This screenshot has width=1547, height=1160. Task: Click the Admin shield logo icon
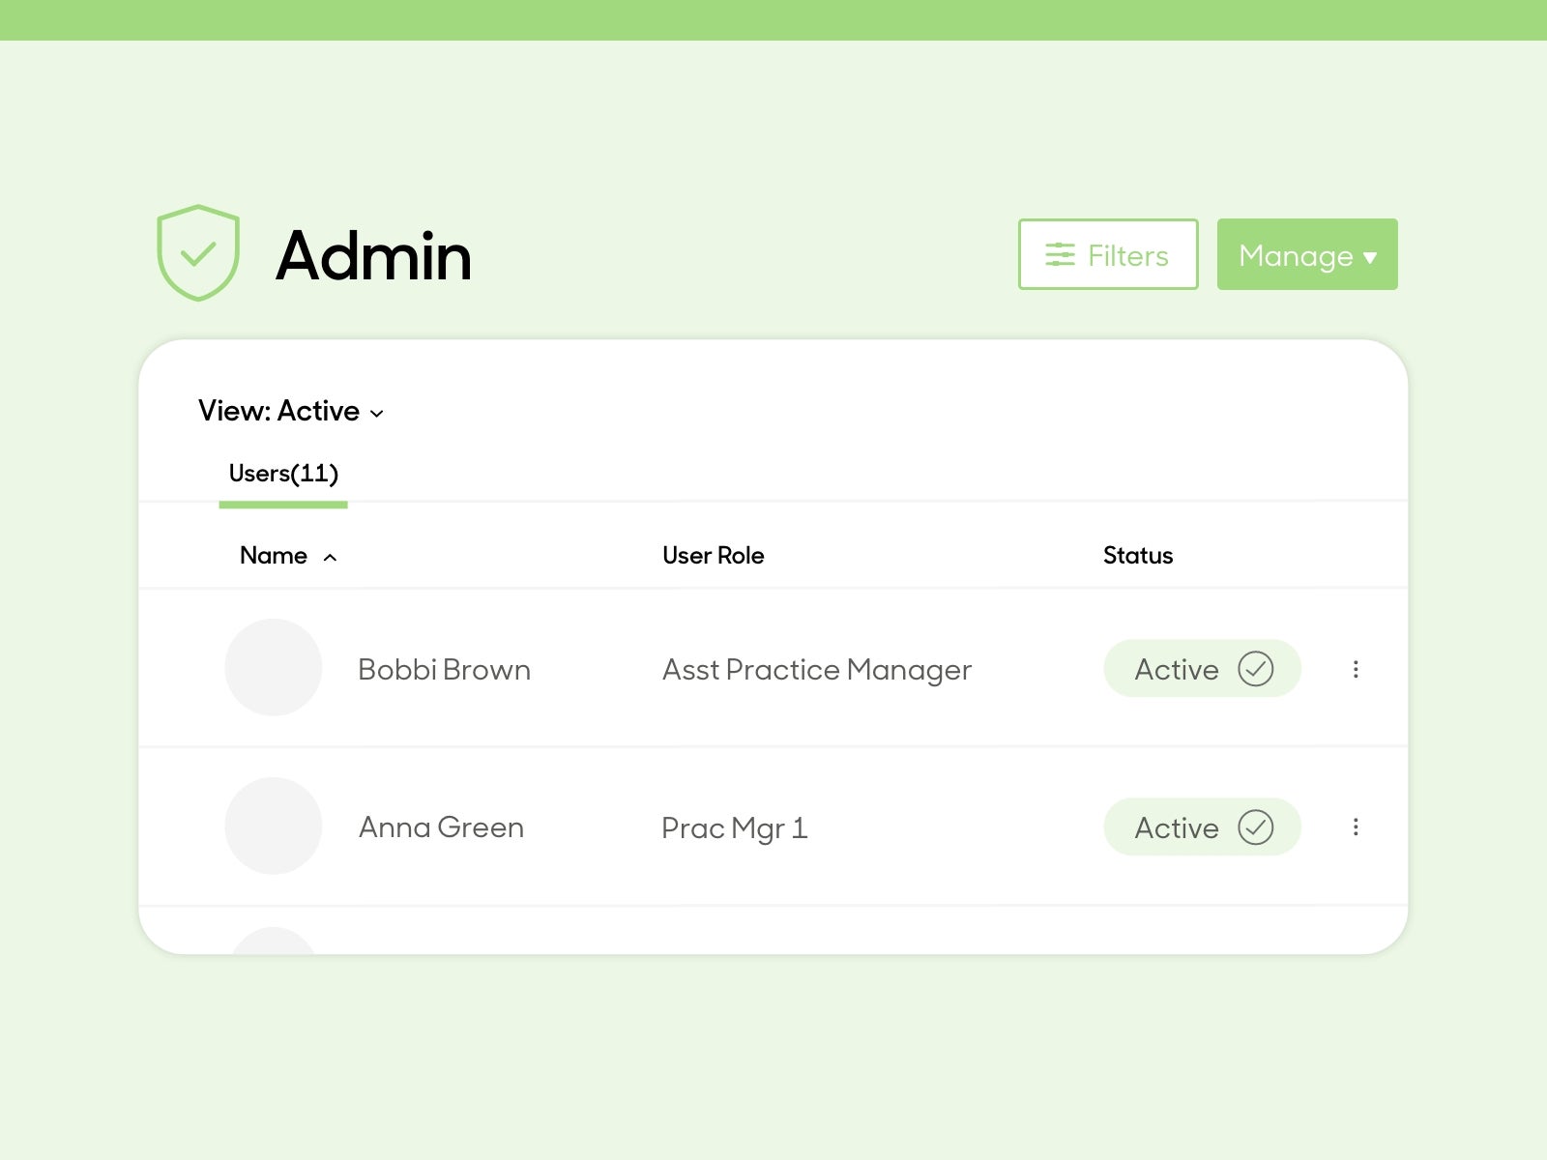pyautogui.click(x=198, y=253)
